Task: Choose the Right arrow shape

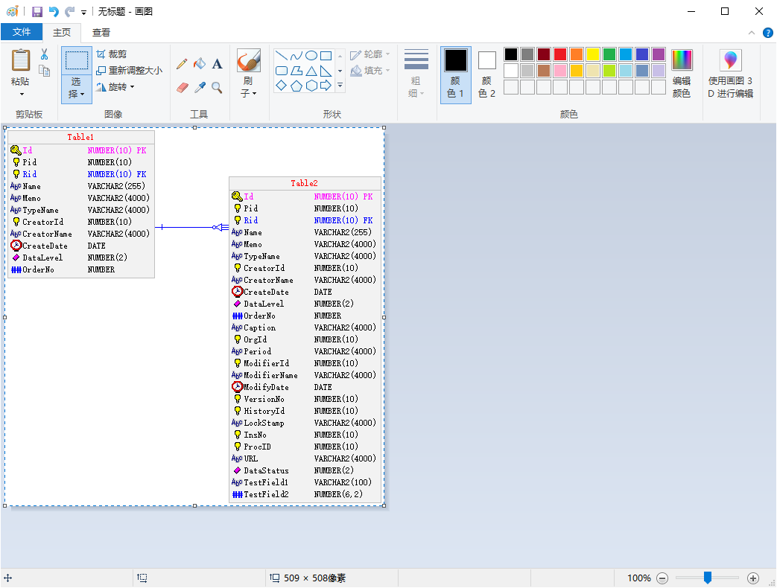Action: [326, 86]
